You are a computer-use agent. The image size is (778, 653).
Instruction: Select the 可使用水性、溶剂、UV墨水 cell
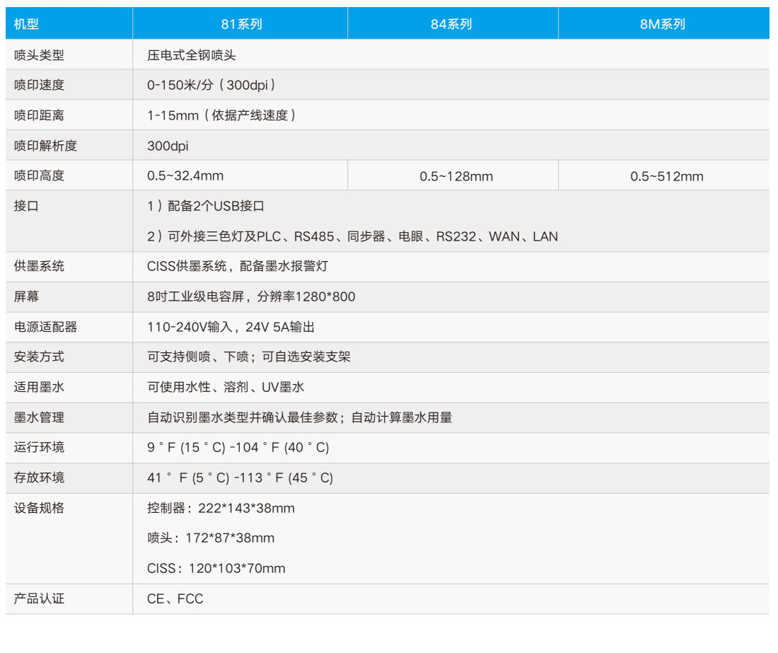click(x=226, y=387)
